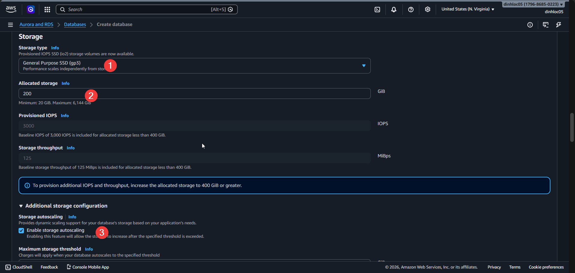Open Info link for Storage throughput

(x=71, y=148)
